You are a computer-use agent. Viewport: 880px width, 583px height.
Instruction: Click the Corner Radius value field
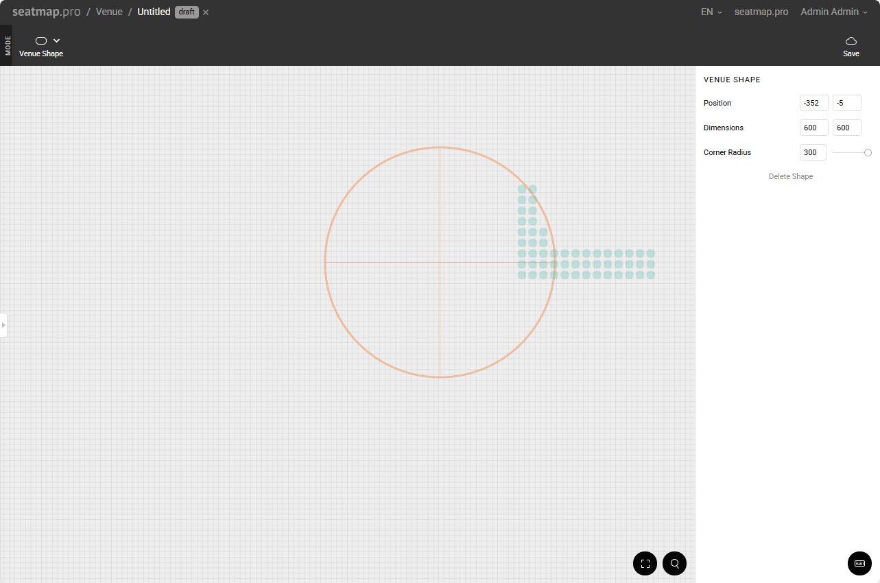(813, 152)
